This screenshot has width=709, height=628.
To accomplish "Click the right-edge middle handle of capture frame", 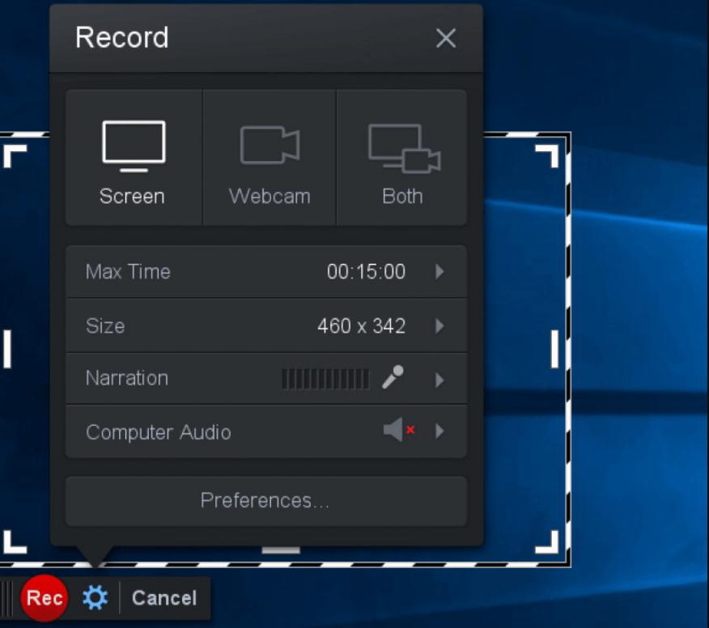I will (x=554, y=349).
